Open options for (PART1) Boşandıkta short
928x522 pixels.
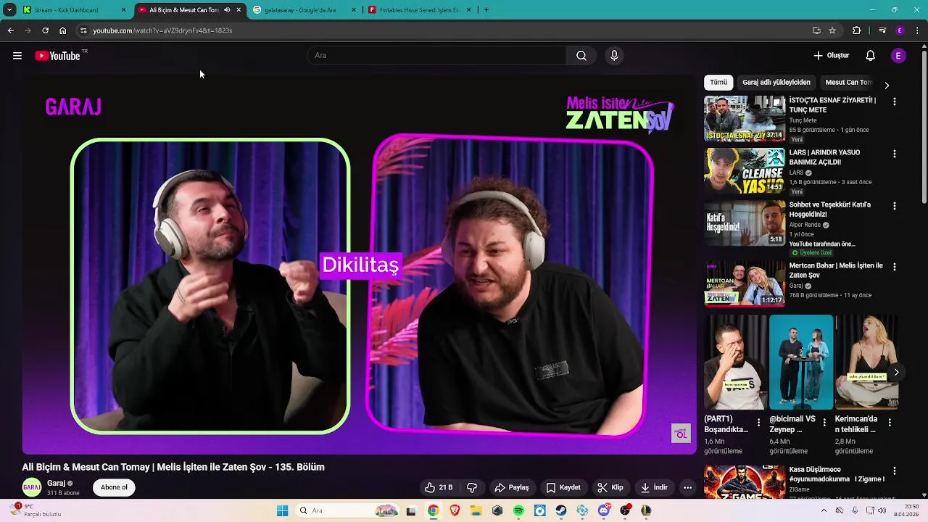[759, 422]
